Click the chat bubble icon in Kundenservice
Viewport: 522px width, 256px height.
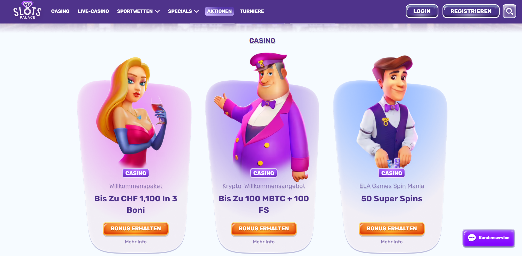(472, 238)
